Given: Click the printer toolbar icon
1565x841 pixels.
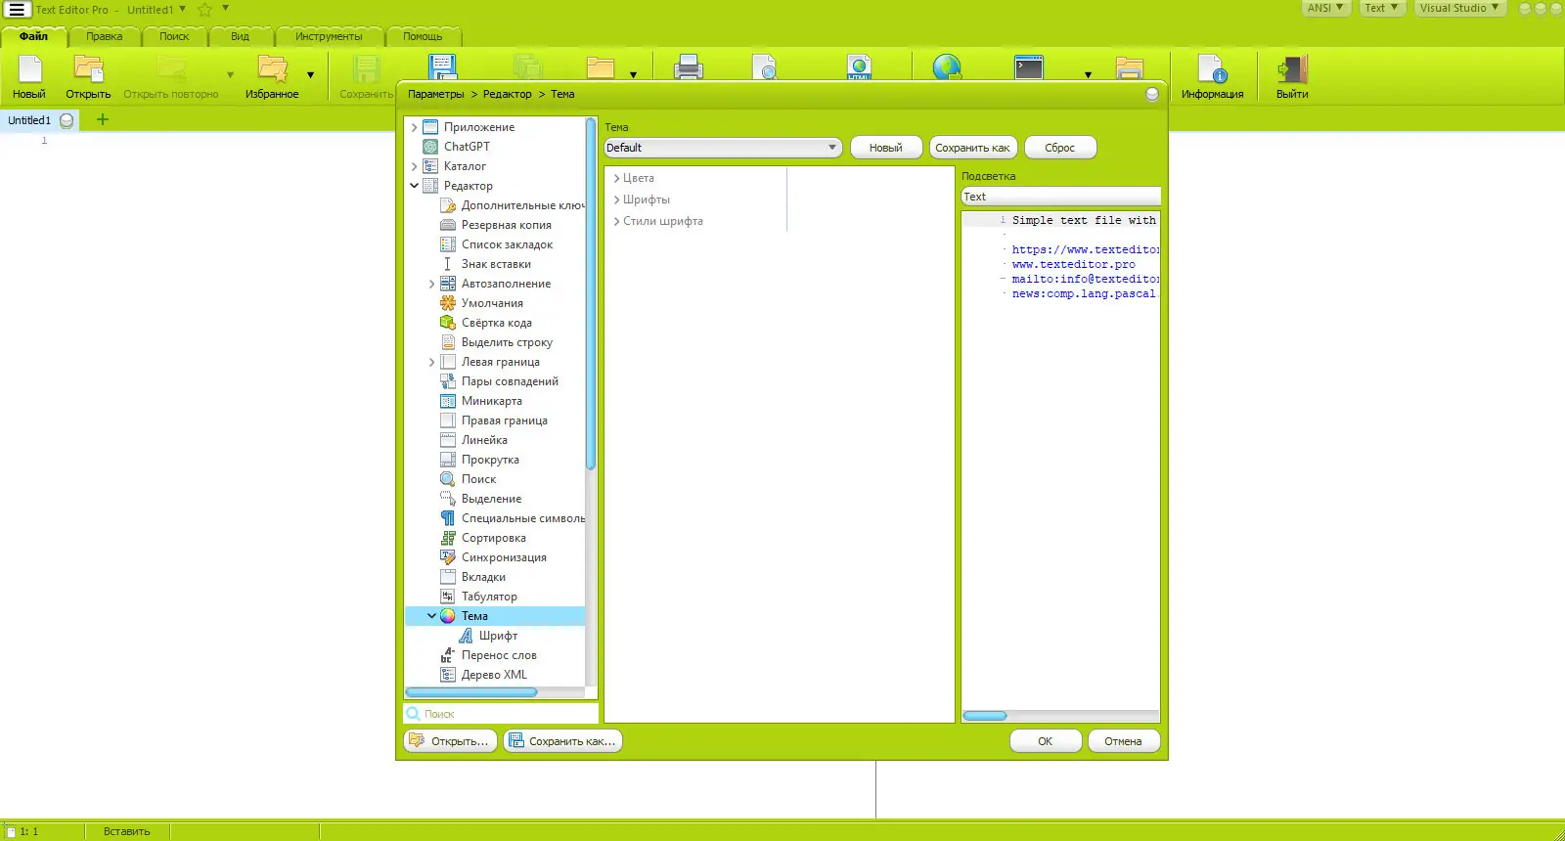Looking at the screenshot, I should (689, 67).
